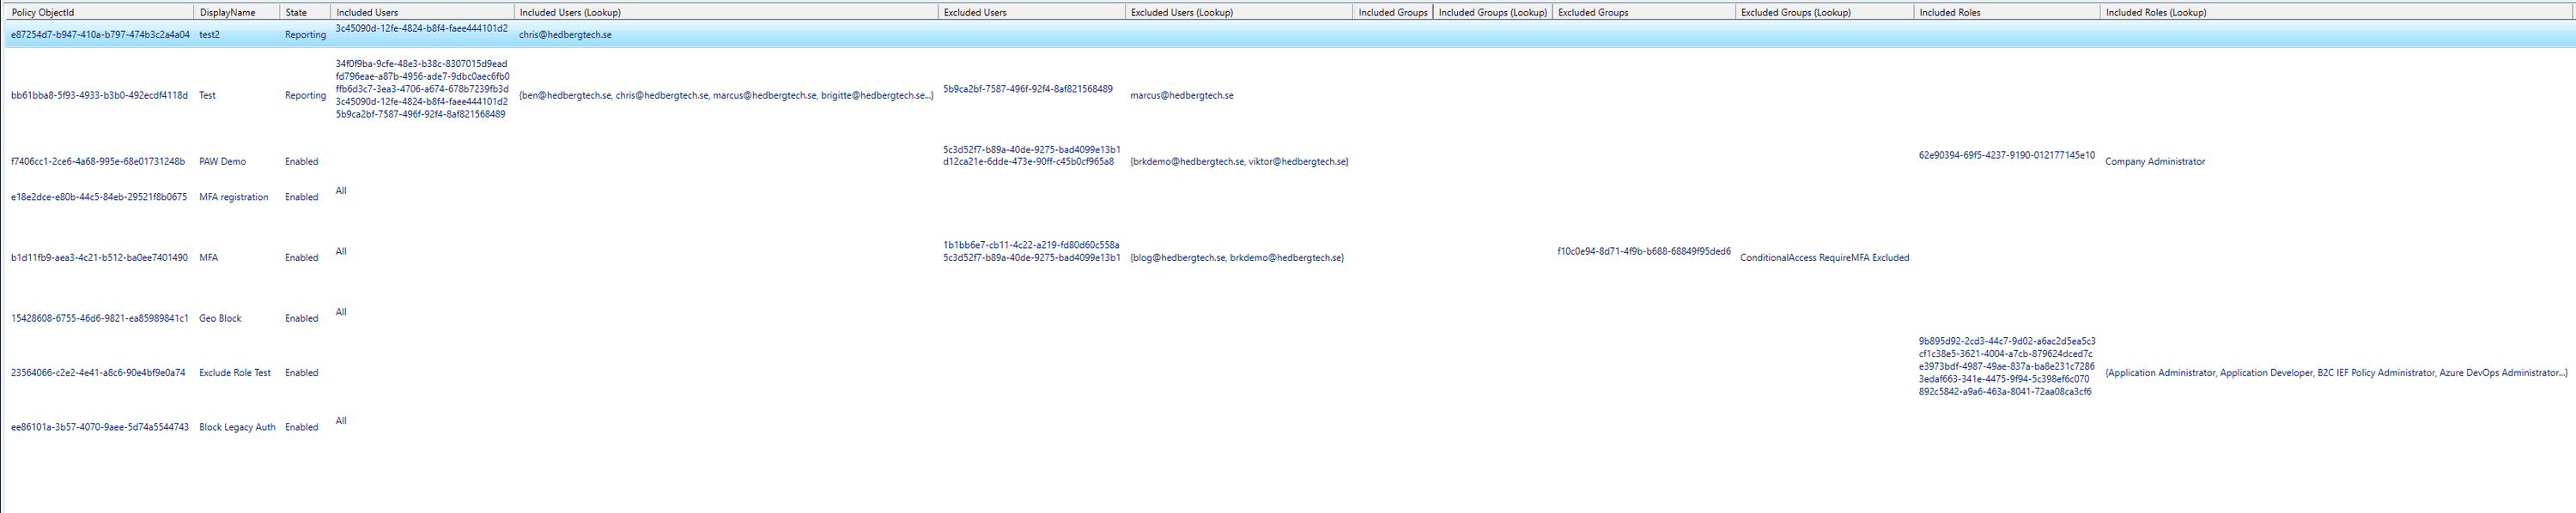The height and width of the screenshot is (513, 2576).
Task: Click the Included Roles column header
Action: click(x=1949, y=12)
